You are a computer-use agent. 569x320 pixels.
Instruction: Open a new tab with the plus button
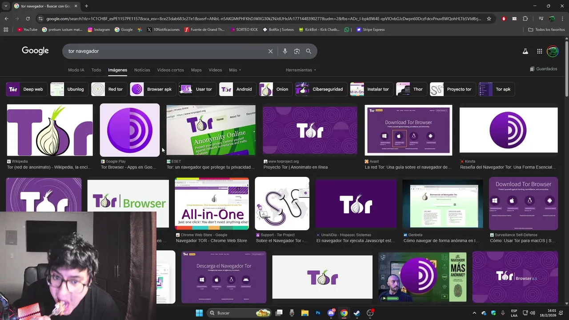click(x=86, y=6)
